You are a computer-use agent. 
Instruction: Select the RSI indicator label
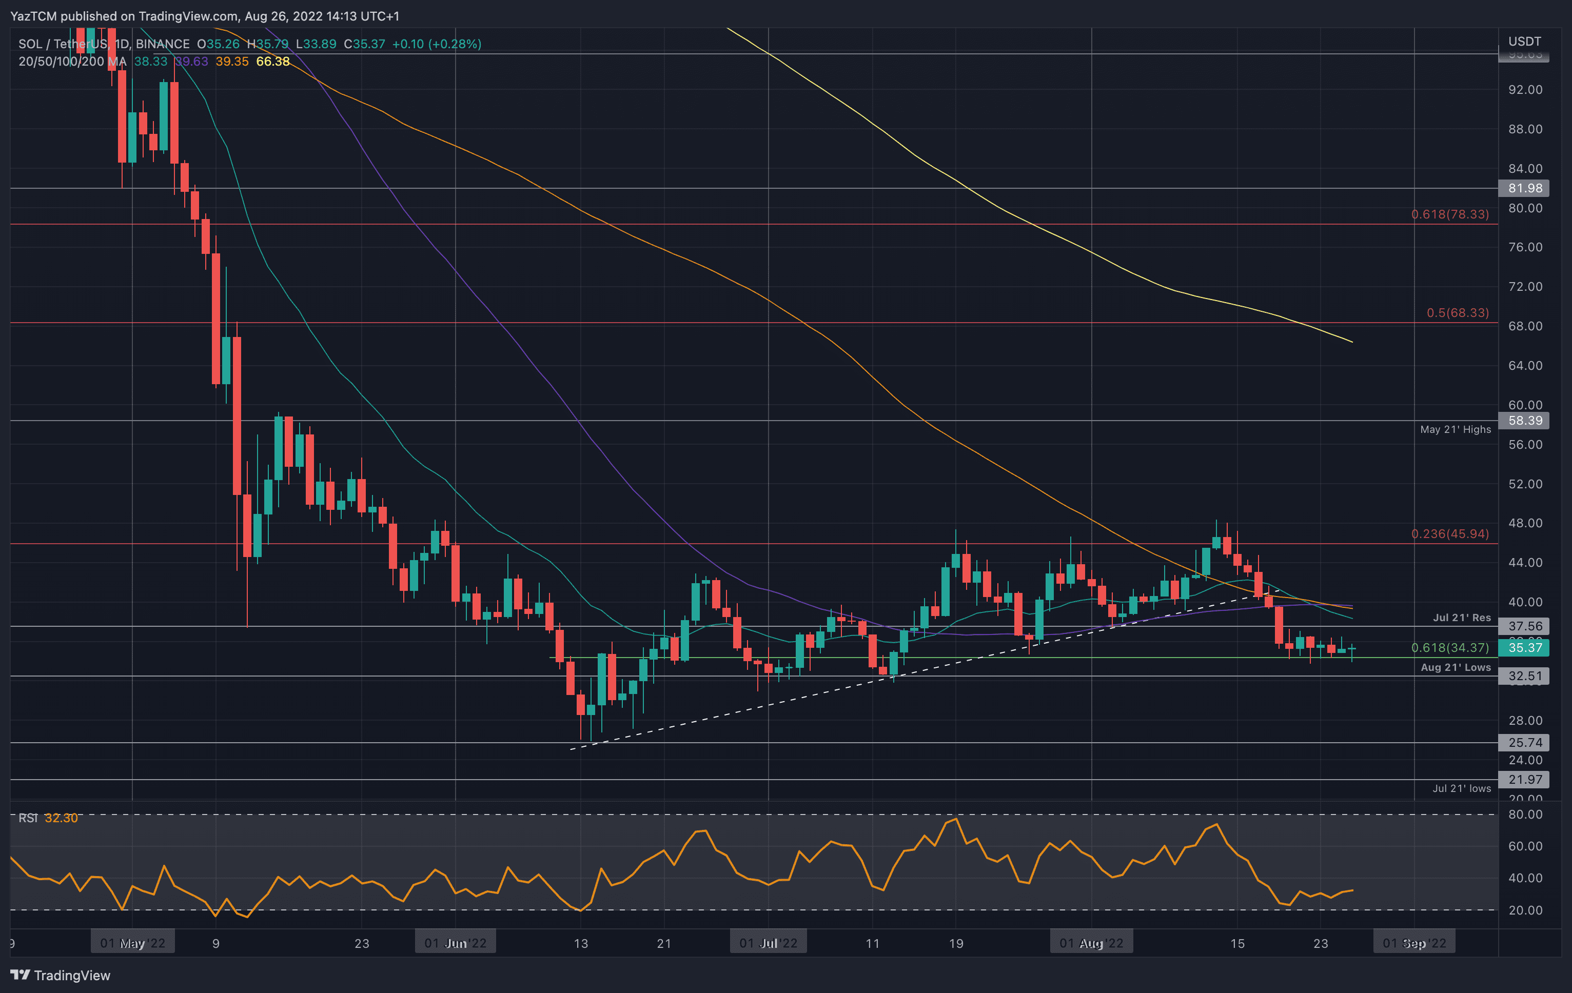pos(29,818)
